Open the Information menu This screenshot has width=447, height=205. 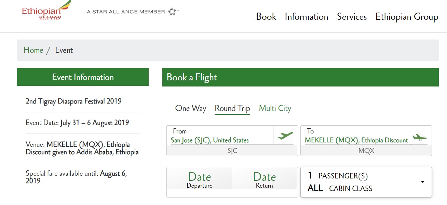306,17
